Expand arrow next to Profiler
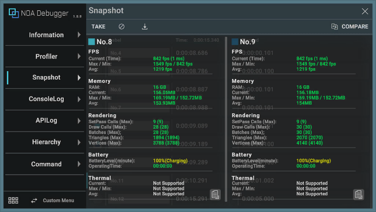This screenshot has height=212, width=376. tap(79, 56)
